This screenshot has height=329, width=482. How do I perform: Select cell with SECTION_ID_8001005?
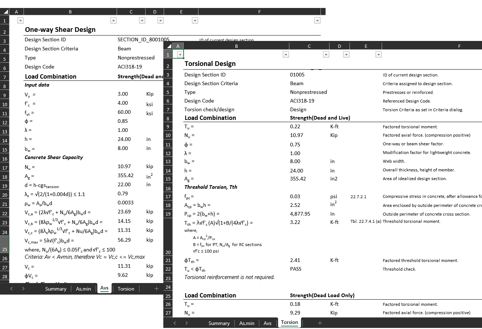143,39
